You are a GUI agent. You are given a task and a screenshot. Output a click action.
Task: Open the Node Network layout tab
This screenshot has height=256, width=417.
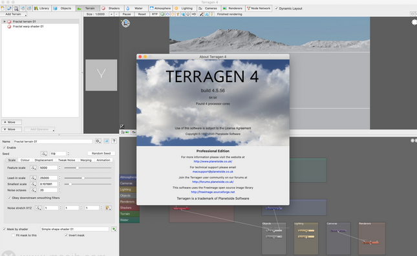pyautogui.click(x=259, y=8)
